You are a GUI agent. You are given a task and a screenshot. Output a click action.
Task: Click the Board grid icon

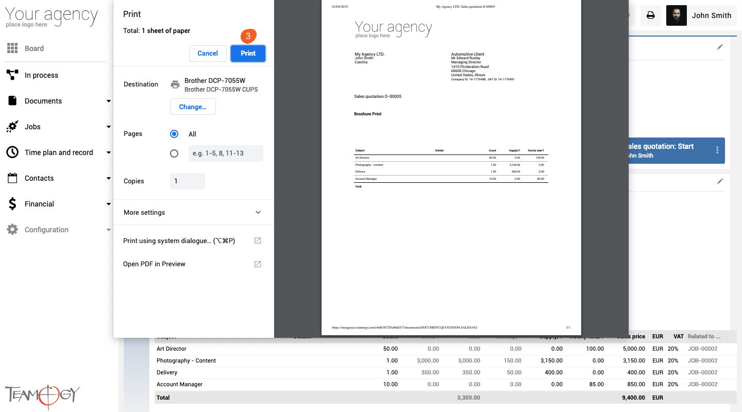tap(12, 48)
